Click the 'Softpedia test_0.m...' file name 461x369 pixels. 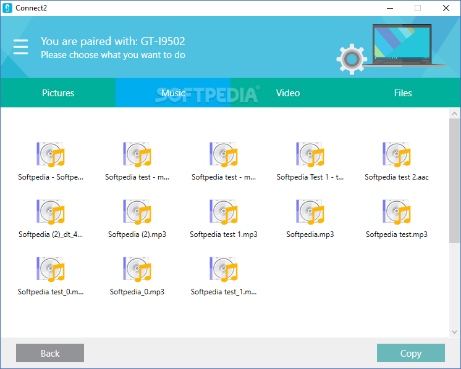point(51,291)
